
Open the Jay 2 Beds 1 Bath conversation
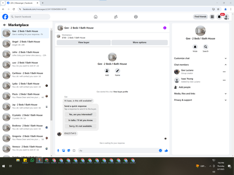25,106
